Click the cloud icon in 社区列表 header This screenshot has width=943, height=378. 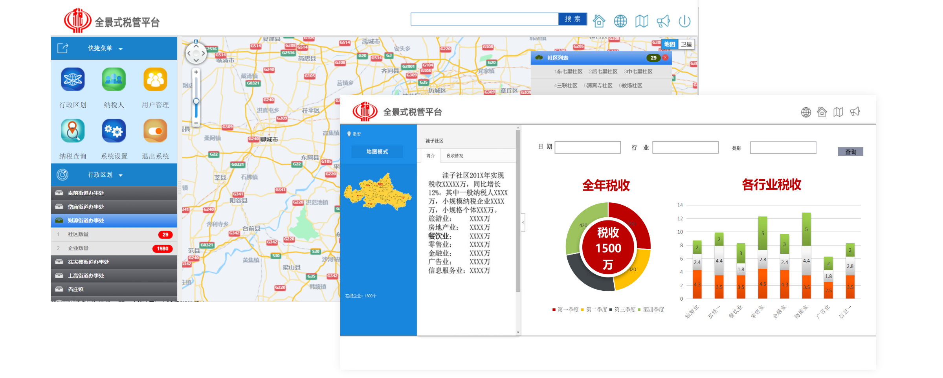[x=539, y=58]
